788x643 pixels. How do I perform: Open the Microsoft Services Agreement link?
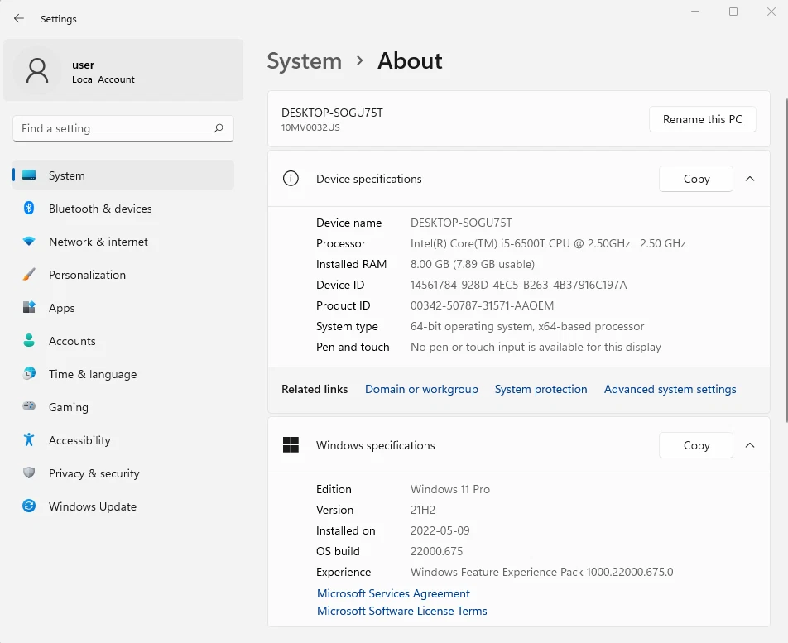pos(393,593)
